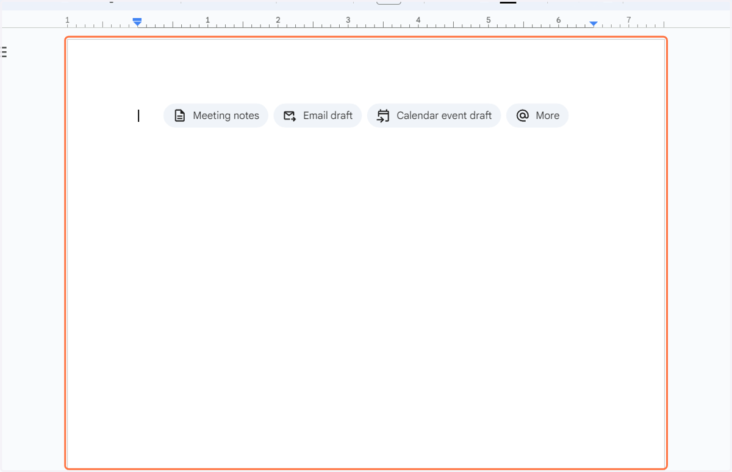
Task: Insert the Calendar event draft chip
Action: pyautogui.click(x=434, y=116)
